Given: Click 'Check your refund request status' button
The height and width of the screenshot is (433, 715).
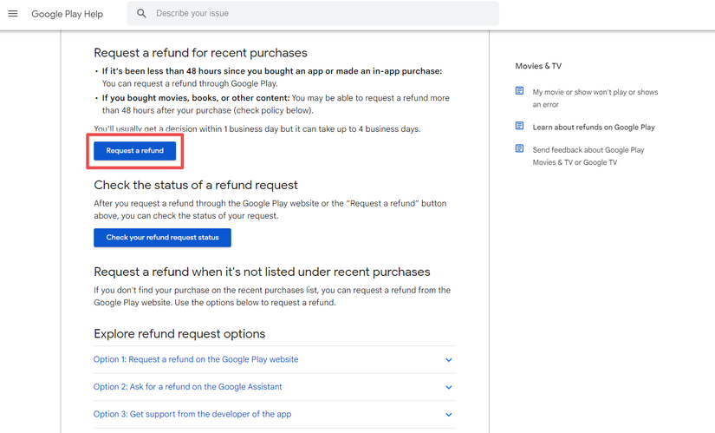Looking at the screenshot, I should tap(162, 237).
